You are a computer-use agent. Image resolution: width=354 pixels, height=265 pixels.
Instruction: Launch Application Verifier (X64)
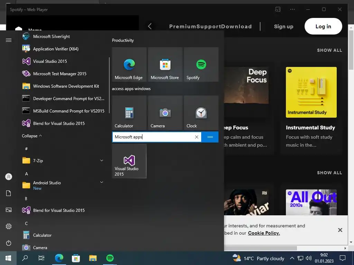[63, 49]
